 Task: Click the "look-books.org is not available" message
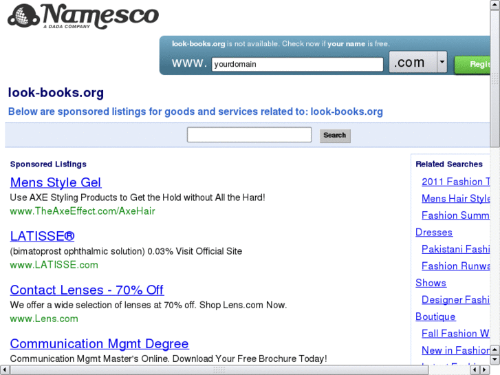point(281,44)
